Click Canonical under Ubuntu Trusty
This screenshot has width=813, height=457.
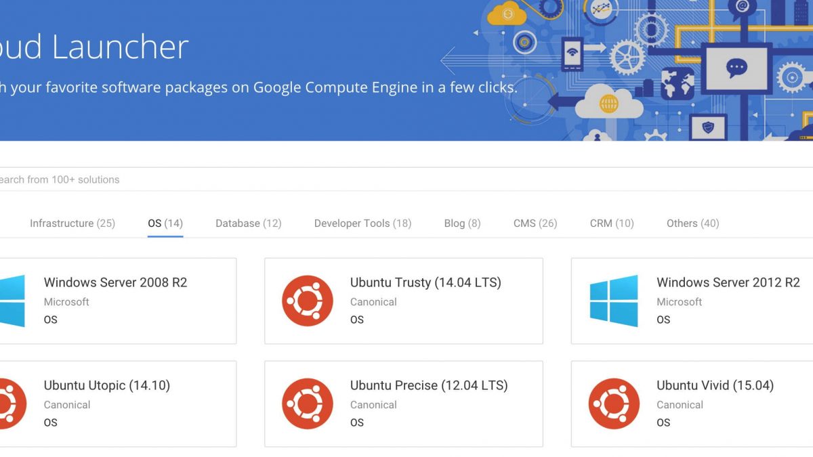373,302
